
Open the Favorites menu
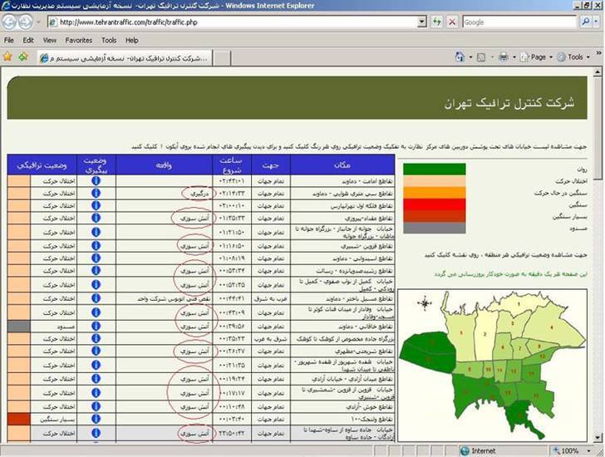point(79,40)
